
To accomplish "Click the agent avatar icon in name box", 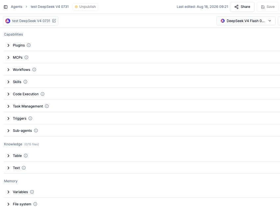I will click(x=8, y=21).
